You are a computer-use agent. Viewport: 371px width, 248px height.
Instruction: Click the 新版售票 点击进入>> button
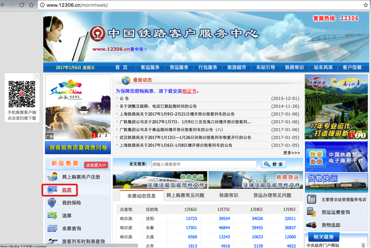(96, 165)
